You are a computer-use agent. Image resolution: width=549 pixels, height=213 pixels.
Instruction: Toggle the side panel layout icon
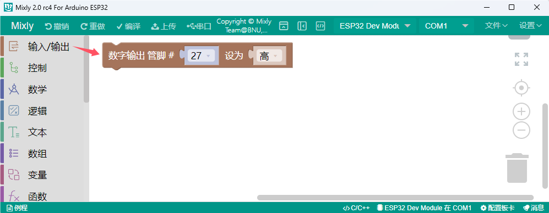coord(302,26)
